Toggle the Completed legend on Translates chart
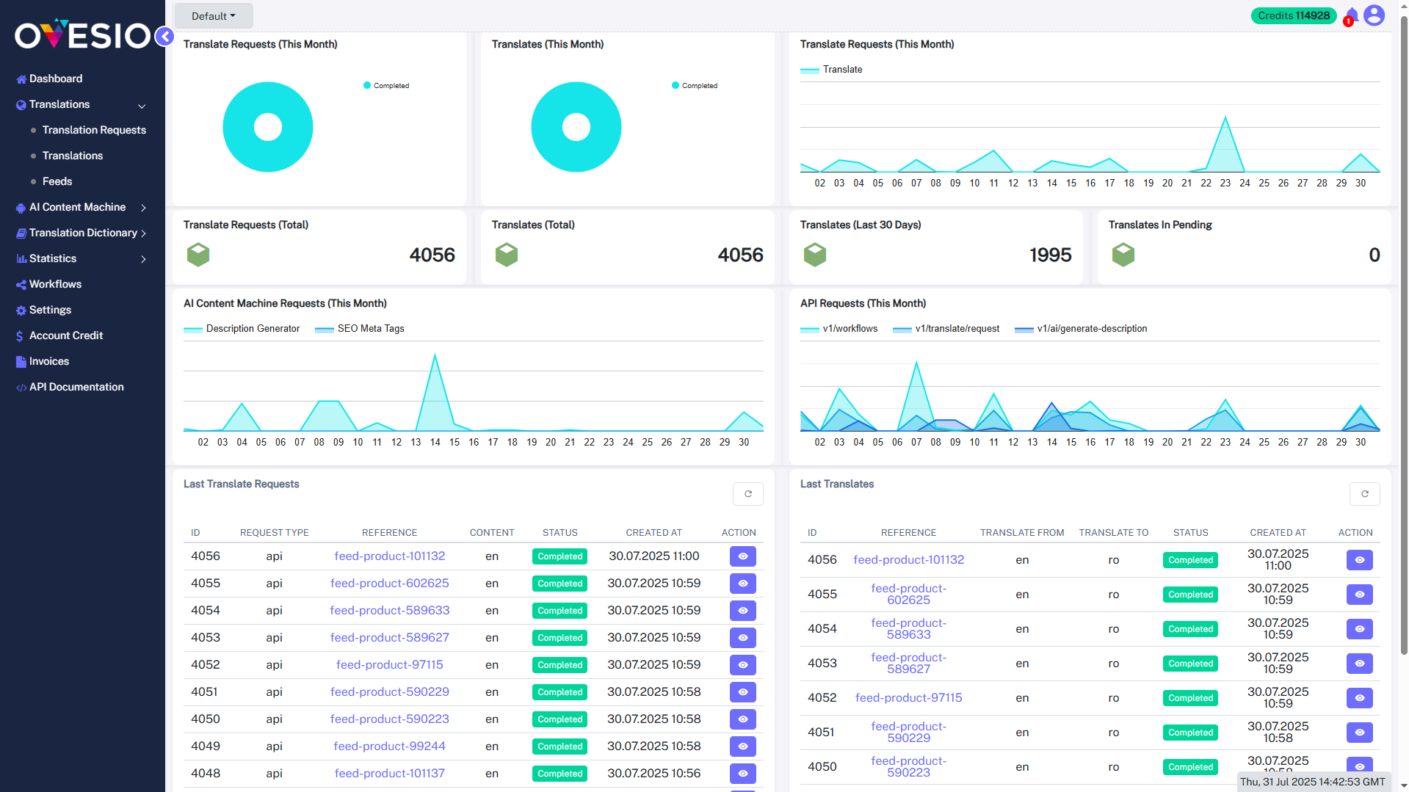 coord(695,85)
